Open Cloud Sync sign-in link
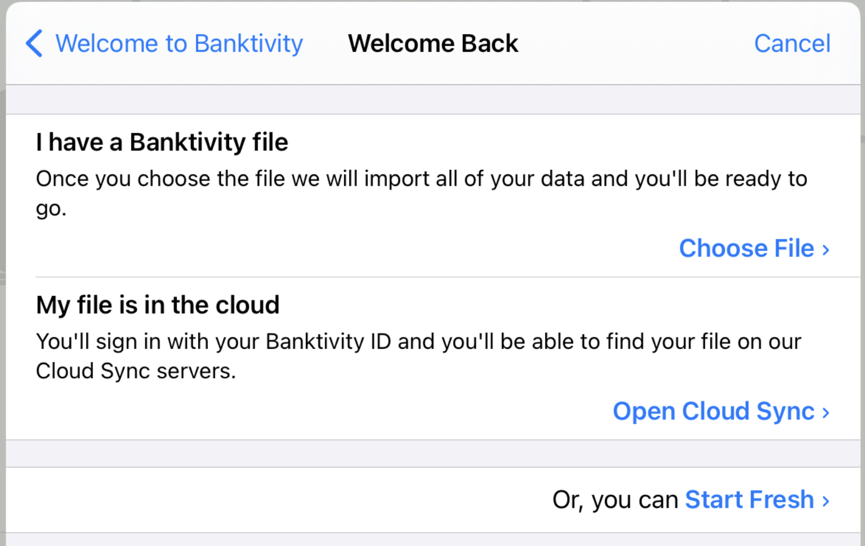 [713, 411]
